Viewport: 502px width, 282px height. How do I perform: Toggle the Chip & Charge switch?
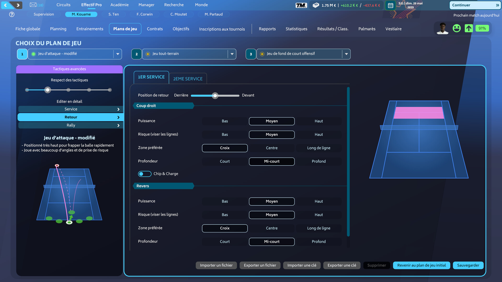(144, 174)
